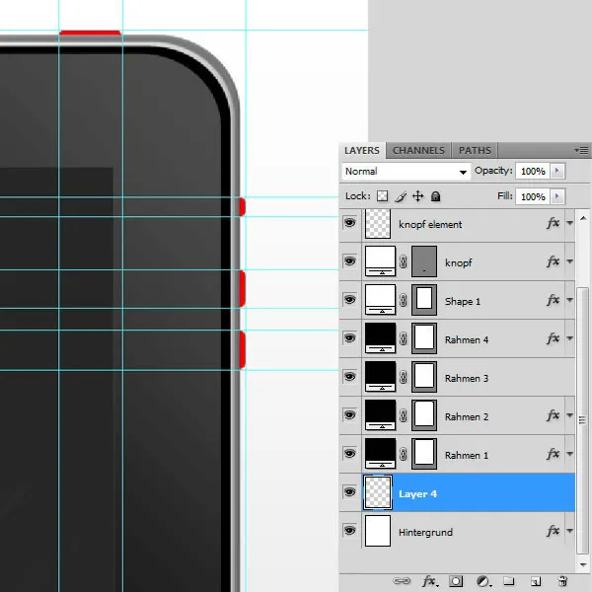
Task: Click fx icon on Rahmen 1 layer
Action: pos(554,454)
